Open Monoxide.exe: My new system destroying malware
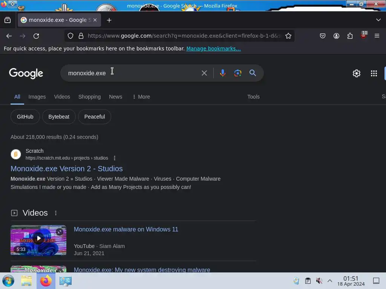386x289 pixels. [x=142, y=269]
